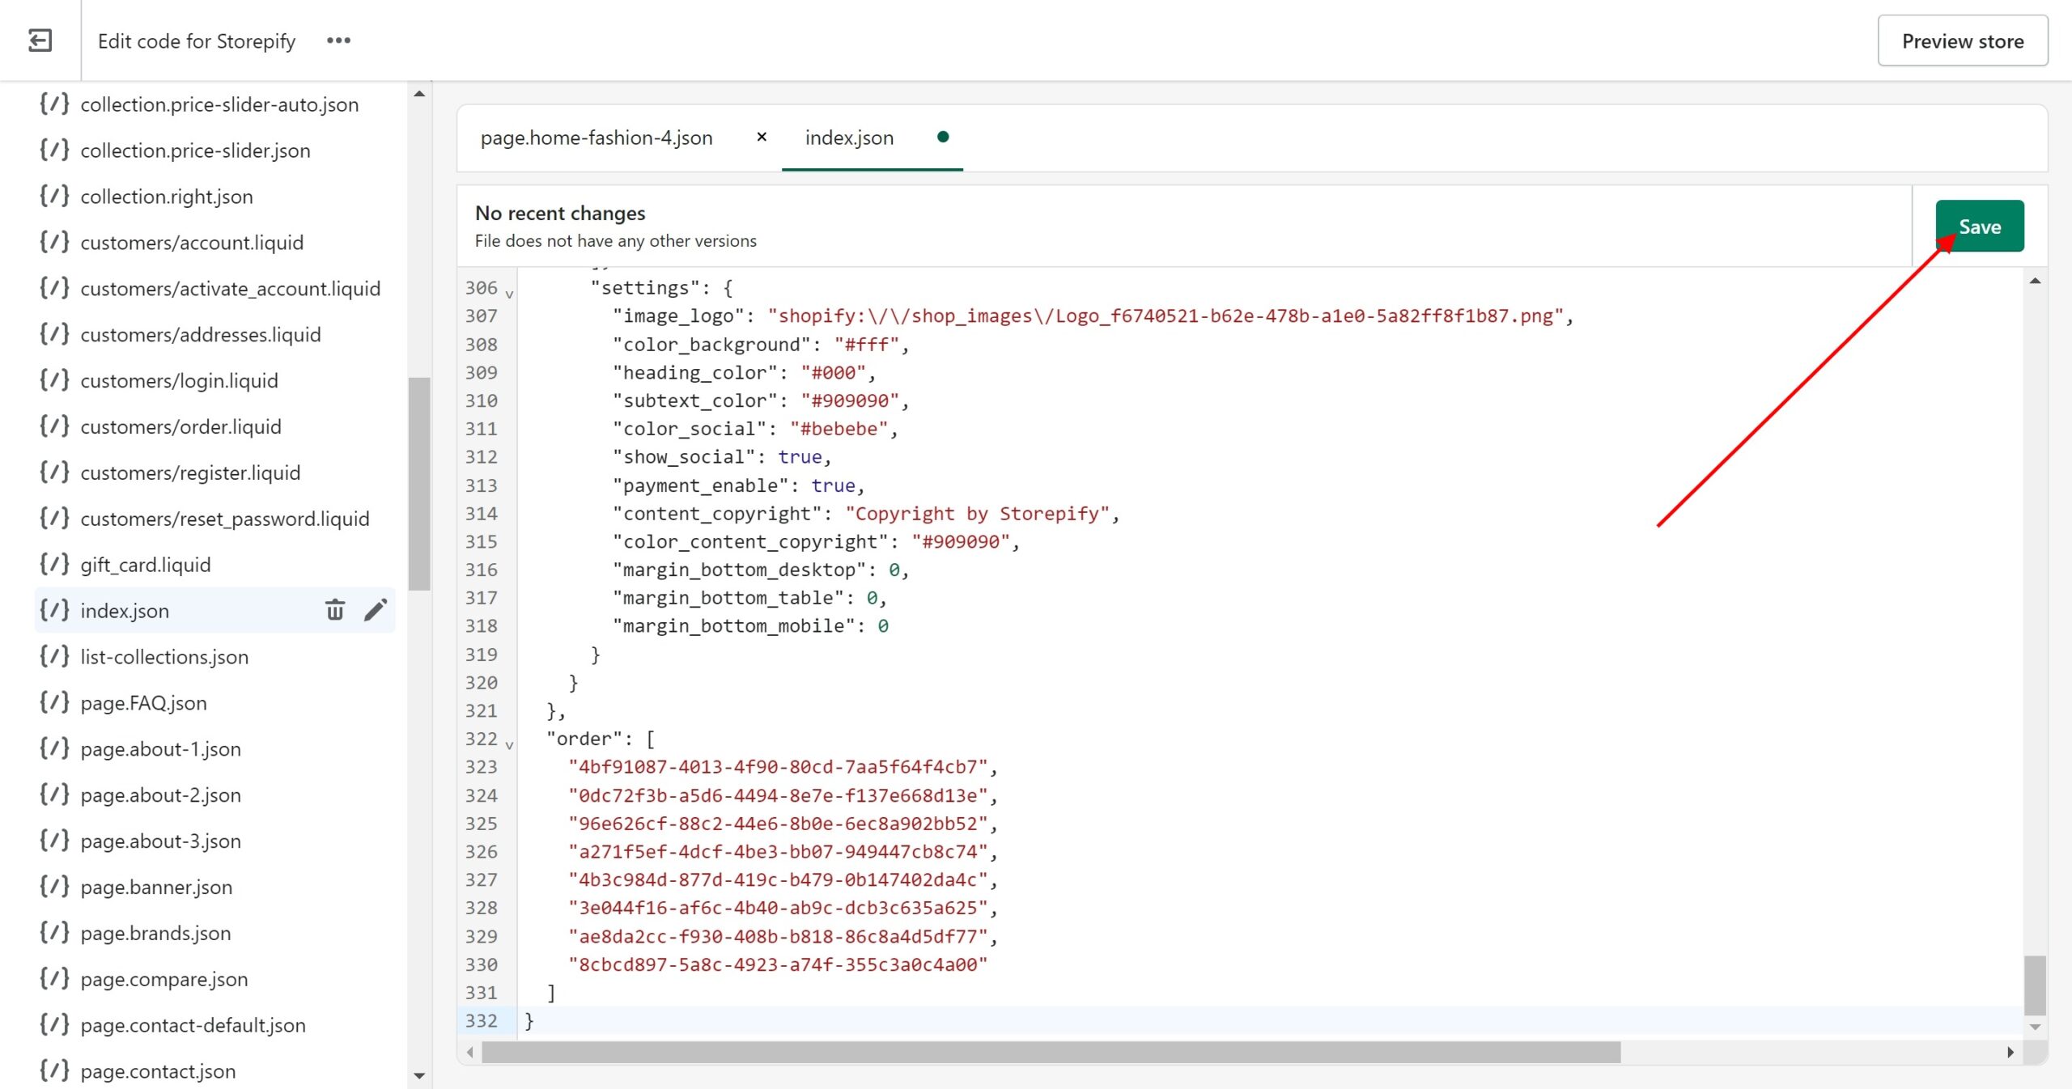This screenshot has height=1089, width=2072.
Task: Click the unsaved dot on index.json tab
Action: point(942,137)
